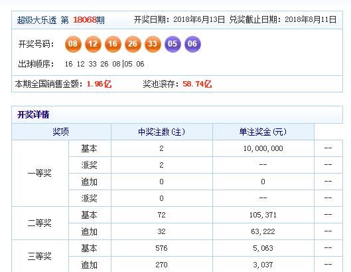Click the 中奖注数(注) column header
The image size is (351, 272).
click(162, 132)
